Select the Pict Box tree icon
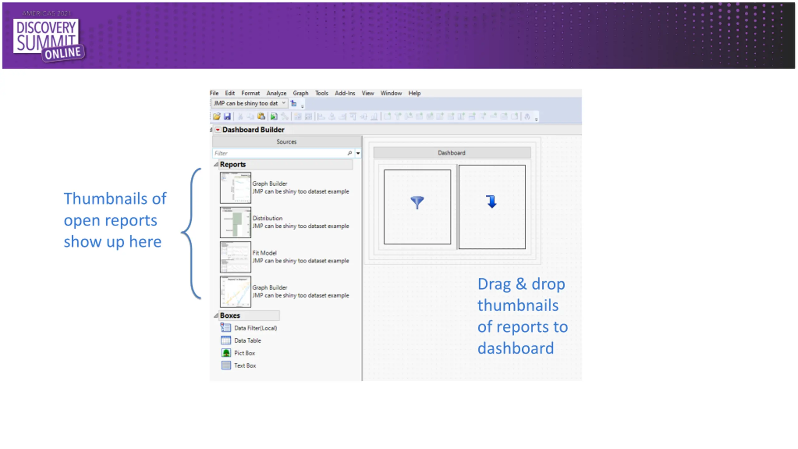The width and height of the screenshot is (798, 449). [x=226, y=353]
